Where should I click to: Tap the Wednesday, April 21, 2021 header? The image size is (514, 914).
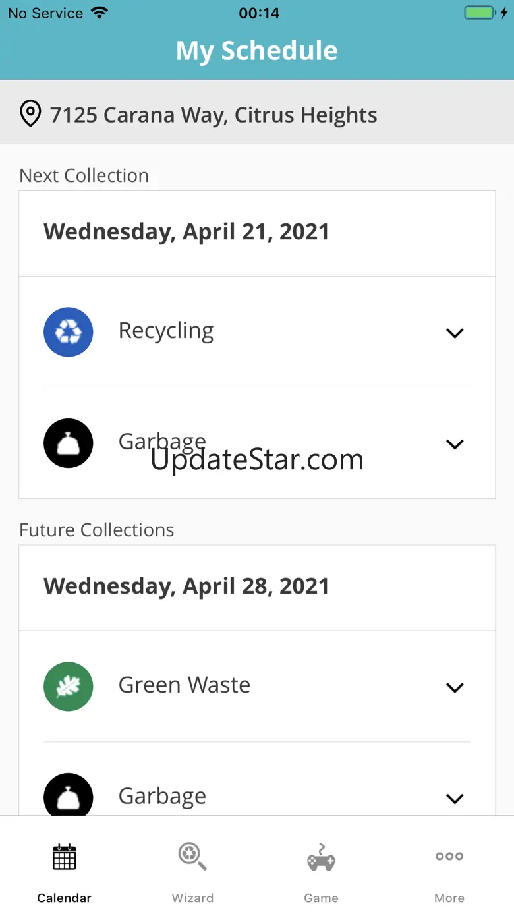click(x=186, y=232)
